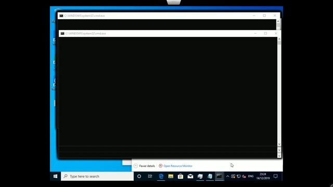Open Microsoft Store from the taskbar
333x187 pixels.
(x=181, y=176)
